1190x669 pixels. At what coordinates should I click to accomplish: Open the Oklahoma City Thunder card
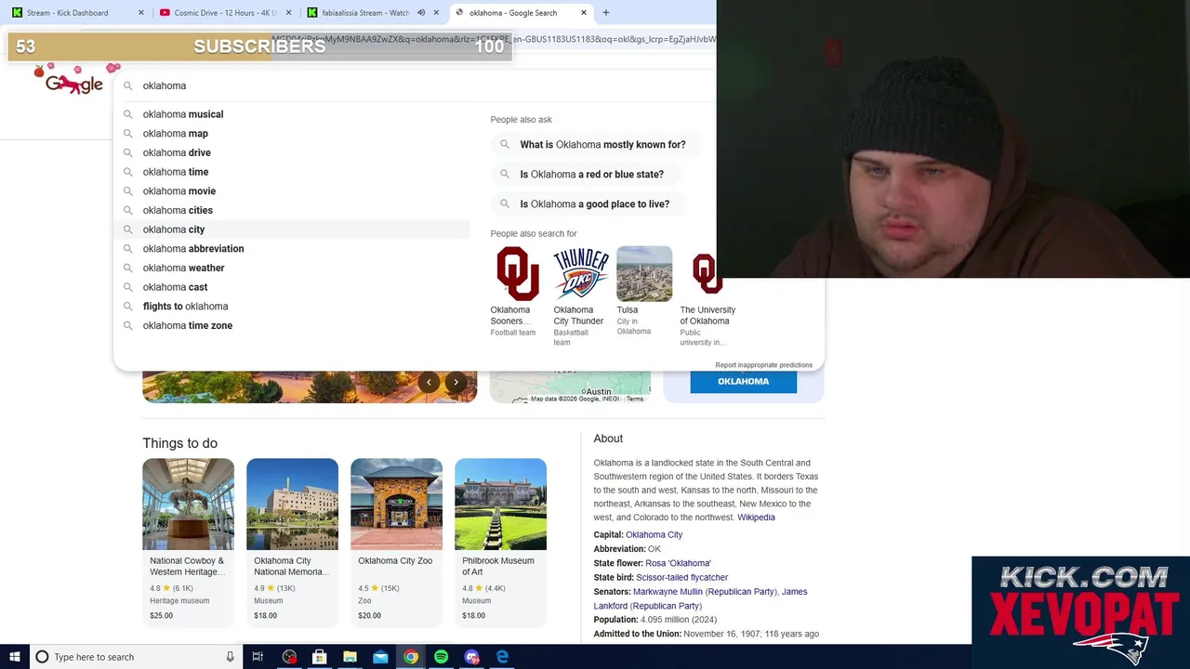(x=580, y=296)
